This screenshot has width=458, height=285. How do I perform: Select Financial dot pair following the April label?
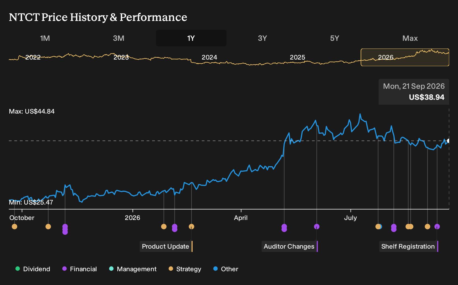coord(284,228)
